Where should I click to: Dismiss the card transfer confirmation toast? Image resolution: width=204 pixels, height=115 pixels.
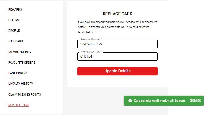click(195, 101)
